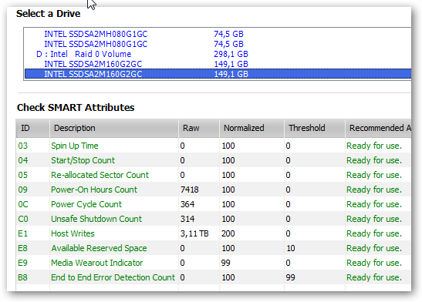This screenshot has width=422, height=302.
Task: Click attribute ID B8
Action: coord(22,277)
